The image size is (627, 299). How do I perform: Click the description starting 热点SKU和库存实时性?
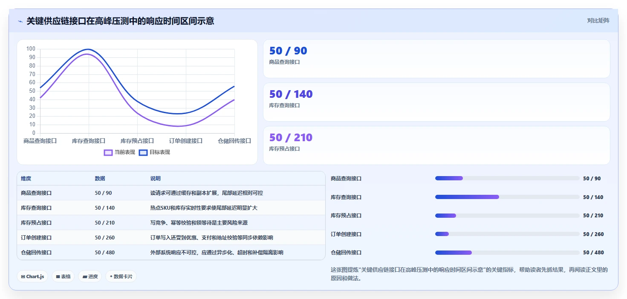[x=204, y=208]
